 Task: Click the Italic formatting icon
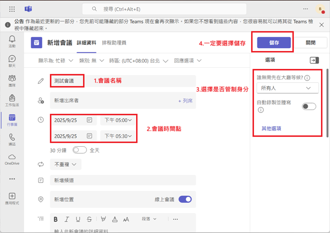coord(67,219)
